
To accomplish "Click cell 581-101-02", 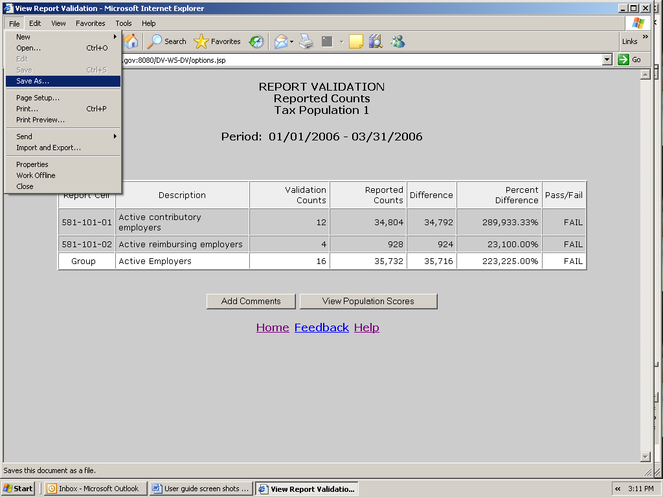I will tap(87, 244).
